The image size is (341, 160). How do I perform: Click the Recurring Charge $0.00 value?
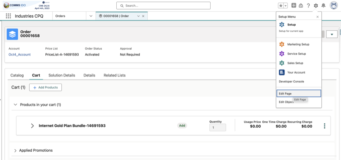coord(306,126)
